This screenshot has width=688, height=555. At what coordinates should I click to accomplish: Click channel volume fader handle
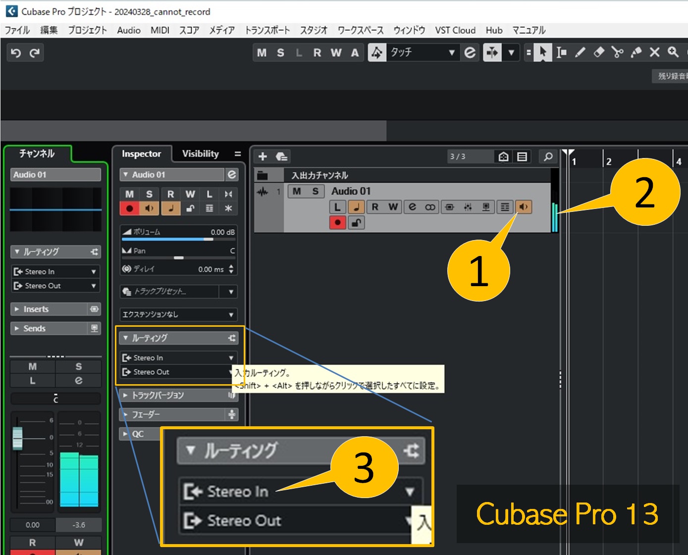click(17, 438)
